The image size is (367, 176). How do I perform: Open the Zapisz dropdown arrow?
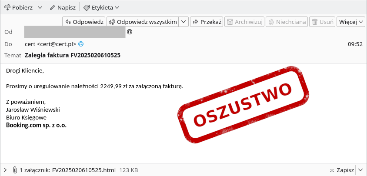[x=360, y=169]
